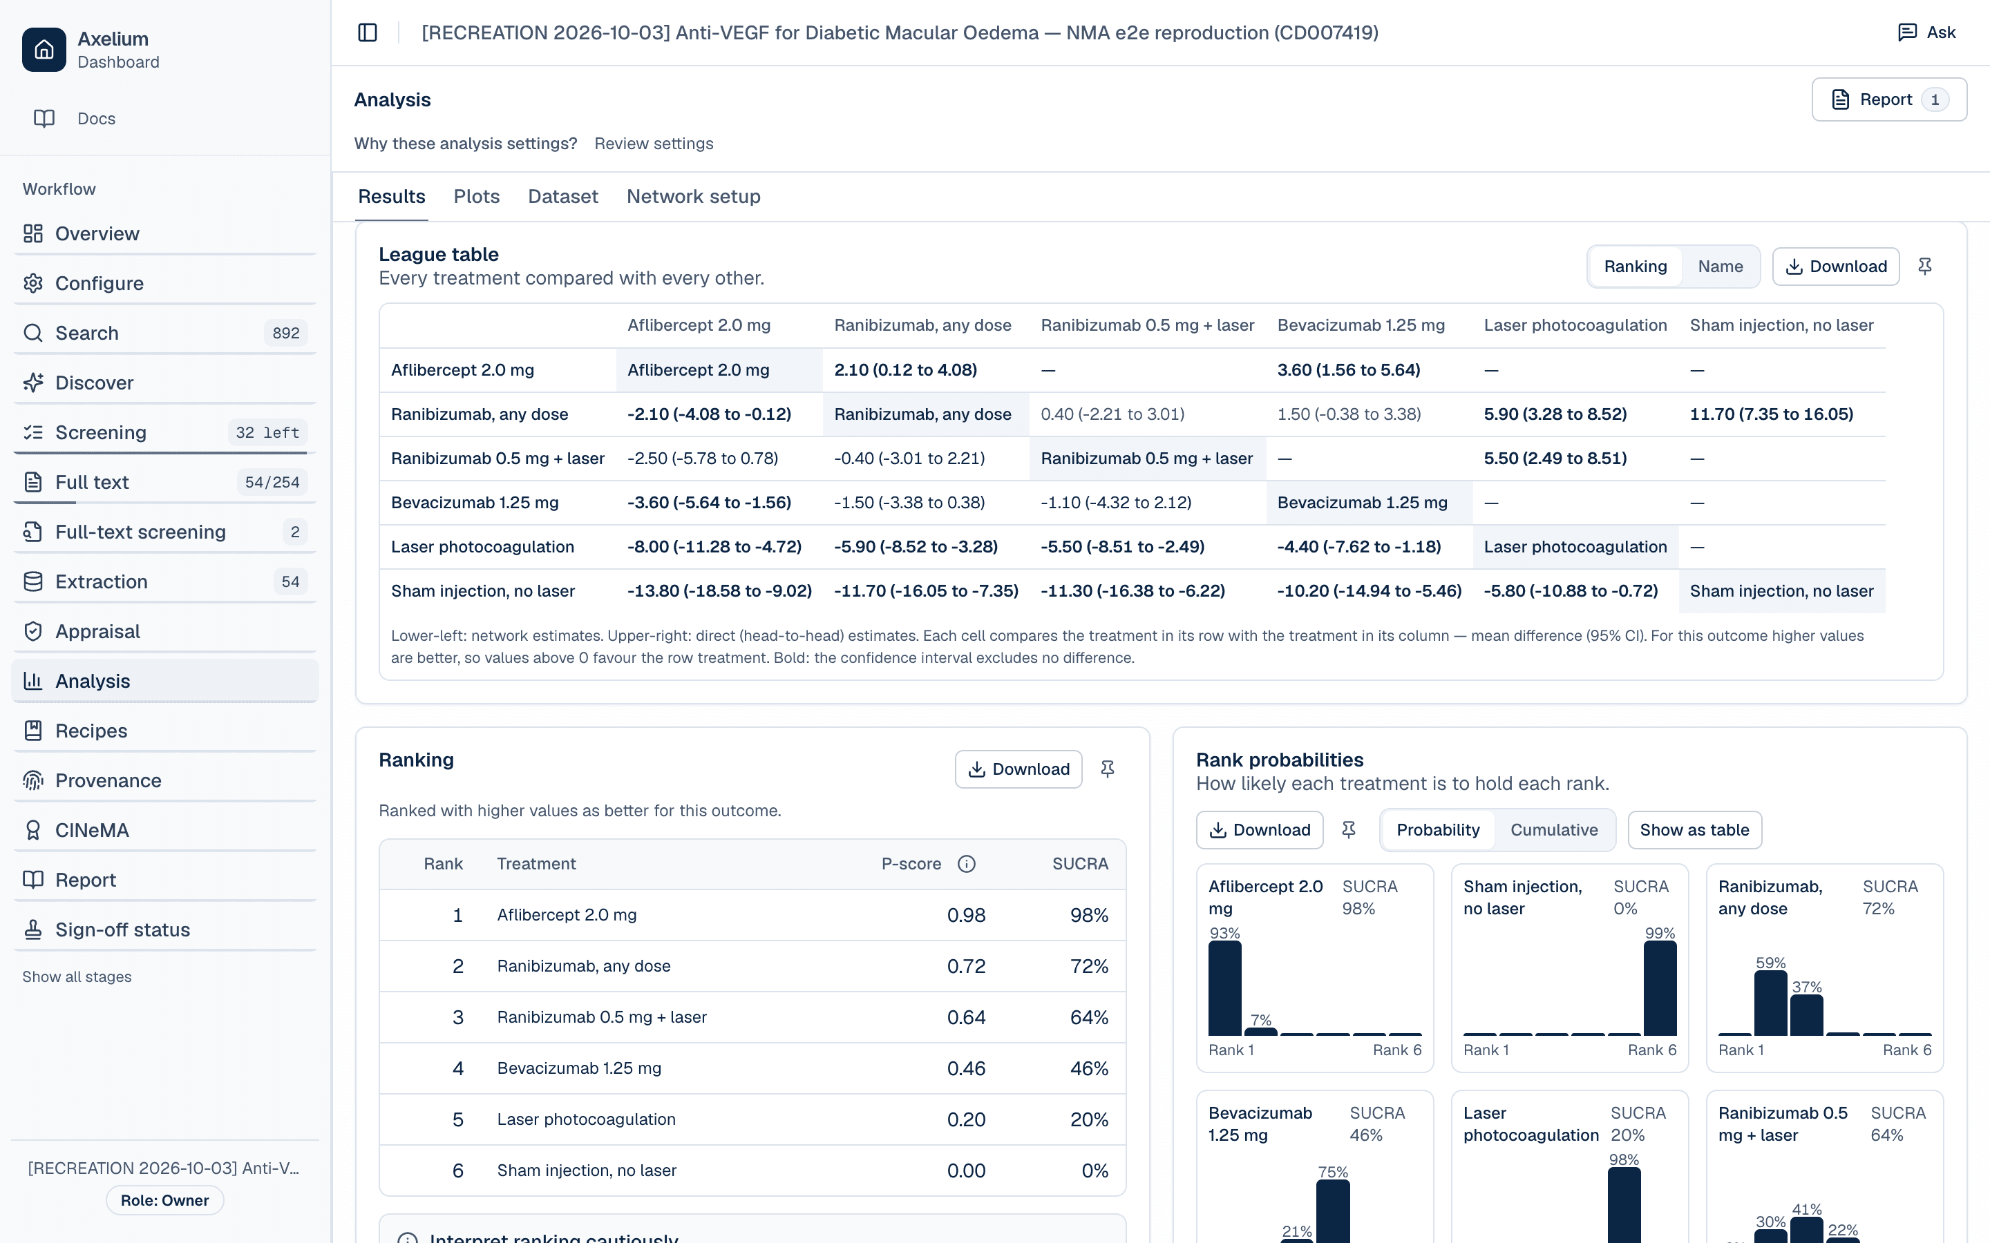Open the Extraction workflow stage
Image resolution: width=1990 pixels, height=1243 pixels.
coord(164,582)
